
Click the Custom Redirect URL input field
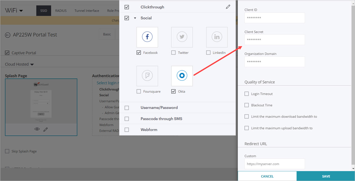(x=274, y=164)
